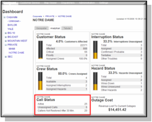Click the Other Troubles row

coord(122,59)
